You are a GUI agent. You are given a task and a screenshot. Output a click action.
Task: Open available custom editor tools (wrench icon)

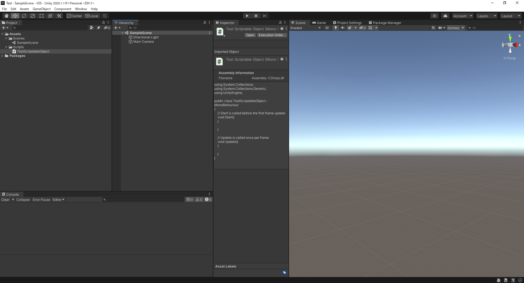pos(59,16)
